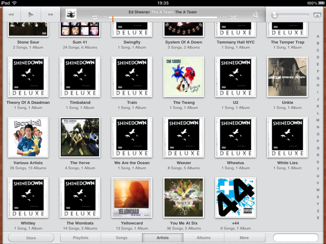Click the volume slider knob
The image size is (326, 244).
coord(274,15)
